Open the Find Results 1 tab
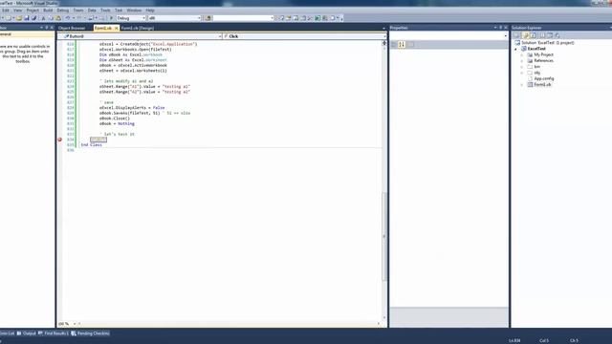The width and height of the screenshot is (612, 344). click(x=54, y=333)
